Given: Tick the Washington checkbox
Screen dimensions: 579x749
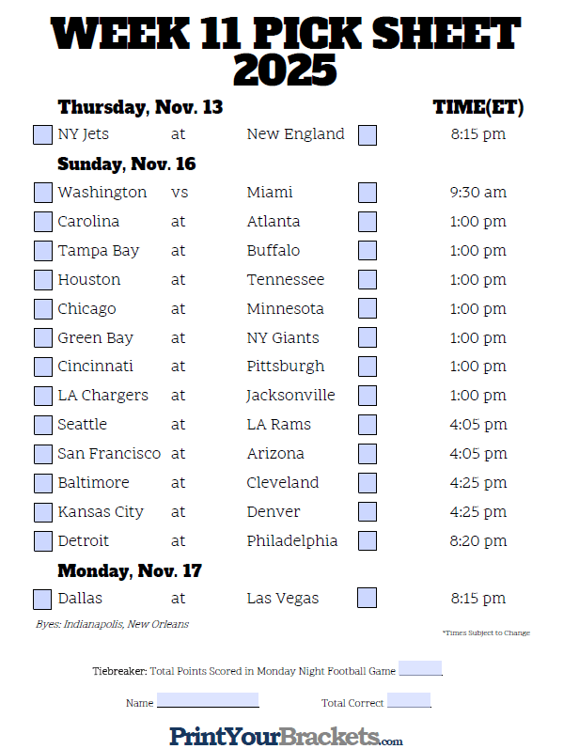Looking at the screenshot, I should [43, 193].
